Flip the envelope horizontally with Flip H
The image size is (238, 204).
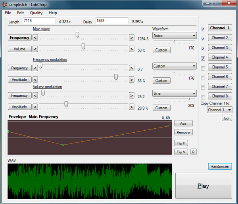tap(181, 143)
